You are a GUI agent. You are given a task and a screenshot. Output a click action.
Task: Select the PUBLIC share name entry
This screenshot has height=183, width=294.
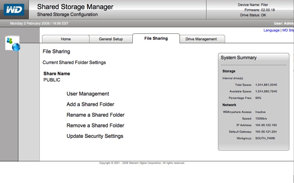[52, 80]
